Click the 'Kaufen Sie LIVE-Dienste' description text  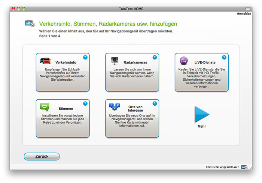click(201, 78)
